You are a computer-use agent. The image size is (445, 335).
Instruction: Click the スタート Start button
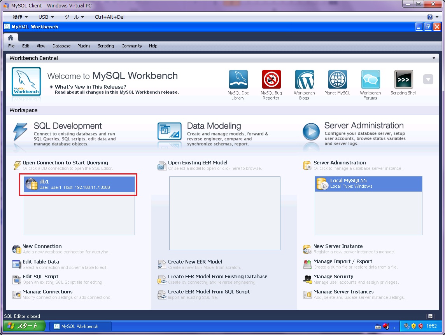[24, 326]
